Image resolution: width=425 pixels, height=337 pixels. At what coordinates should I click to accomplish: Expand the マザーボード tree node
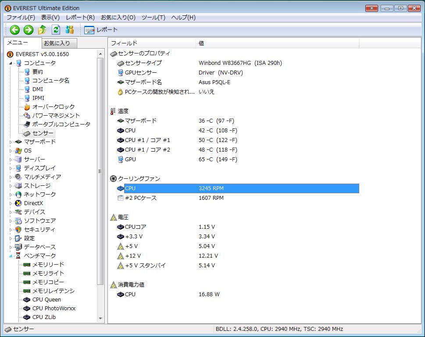point(11,142)
